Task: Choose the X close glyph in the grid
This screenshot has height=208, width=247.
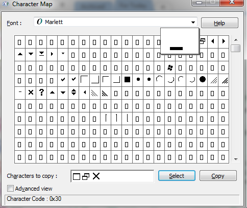Action: [x=31, y=93]
